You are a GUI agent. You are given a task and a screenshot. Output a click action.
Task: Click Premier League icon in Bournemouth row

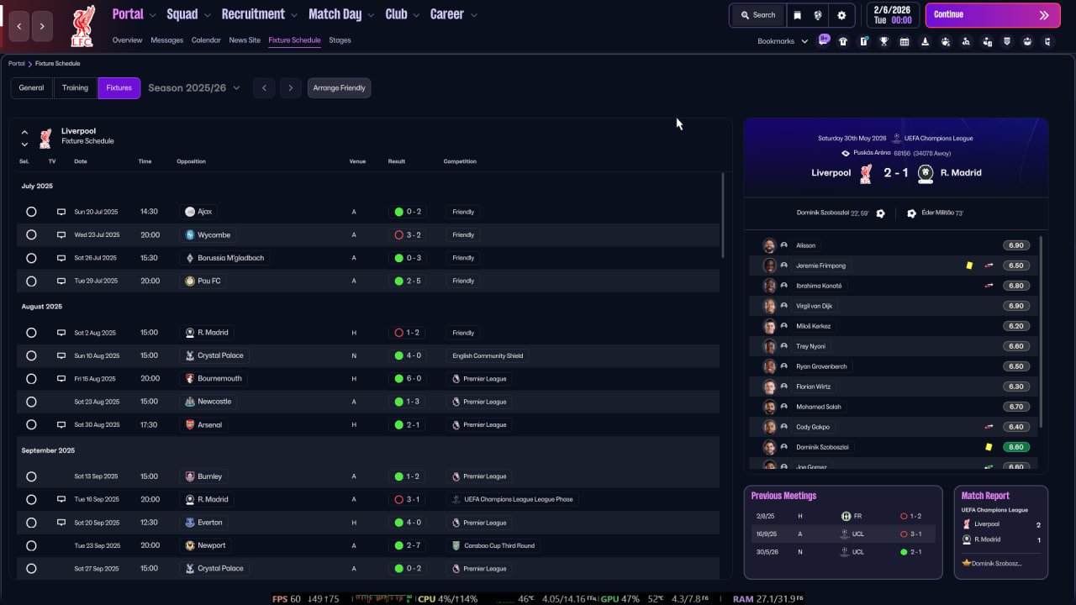click(x=456, y=379)
